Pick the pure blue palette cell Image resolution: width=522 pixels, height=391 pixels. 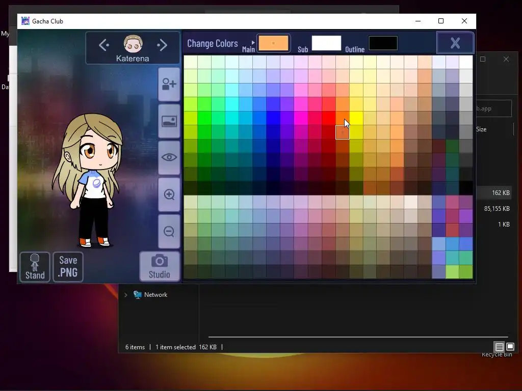pos(274,118)
